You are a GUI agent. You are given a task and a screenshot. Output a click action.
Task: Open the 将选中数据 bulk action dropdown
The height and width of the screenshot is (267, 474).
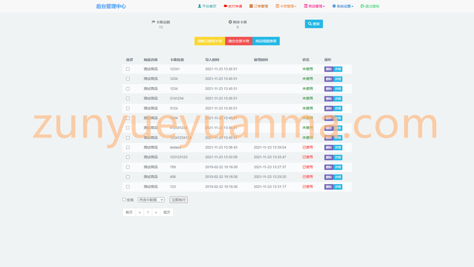151,200
